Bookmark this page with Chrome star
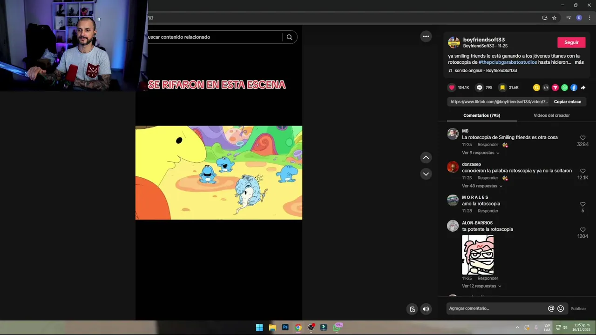596x335 pixels. 554,18
